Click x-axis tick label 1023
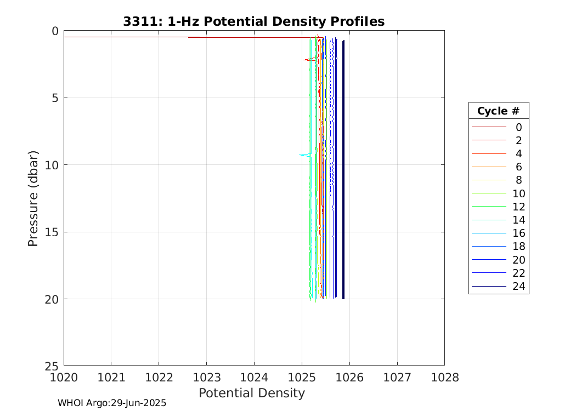 pyautogui.click(x=206, y=377)
